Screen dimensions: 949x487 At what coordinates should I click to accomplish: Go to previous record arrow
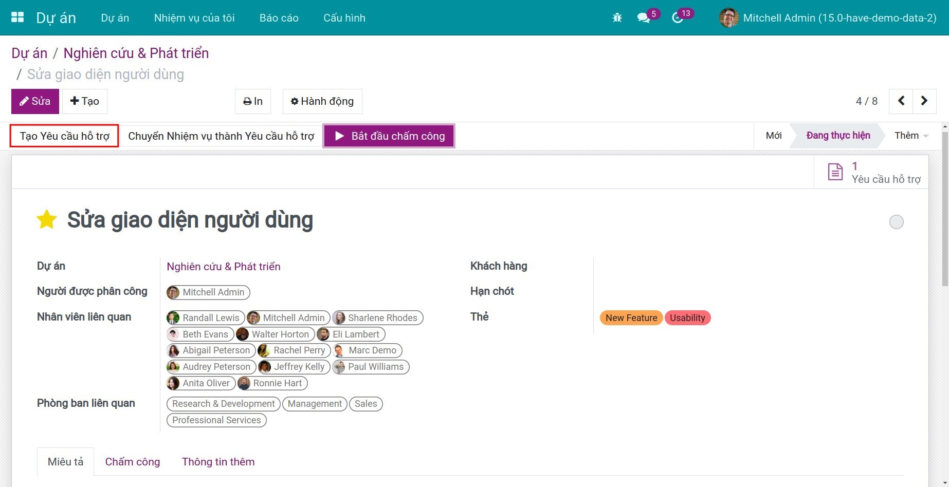901,101
